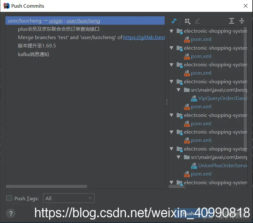
Task: Click the origin remote link
Action: [56, 21]
